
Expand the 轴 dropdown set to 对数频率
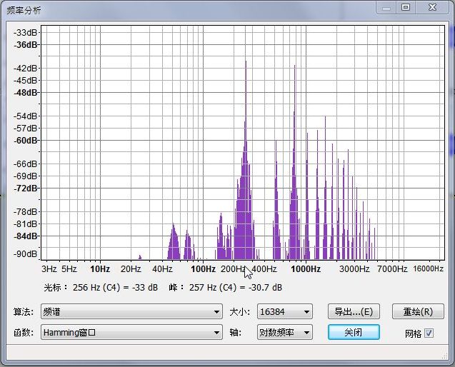285,332
